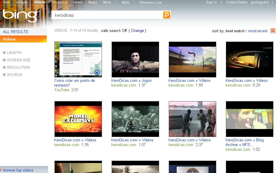Open the World Exclusive video thumbnail
The height and width of the screenshot is (173, 276).
tap(78, 119)
